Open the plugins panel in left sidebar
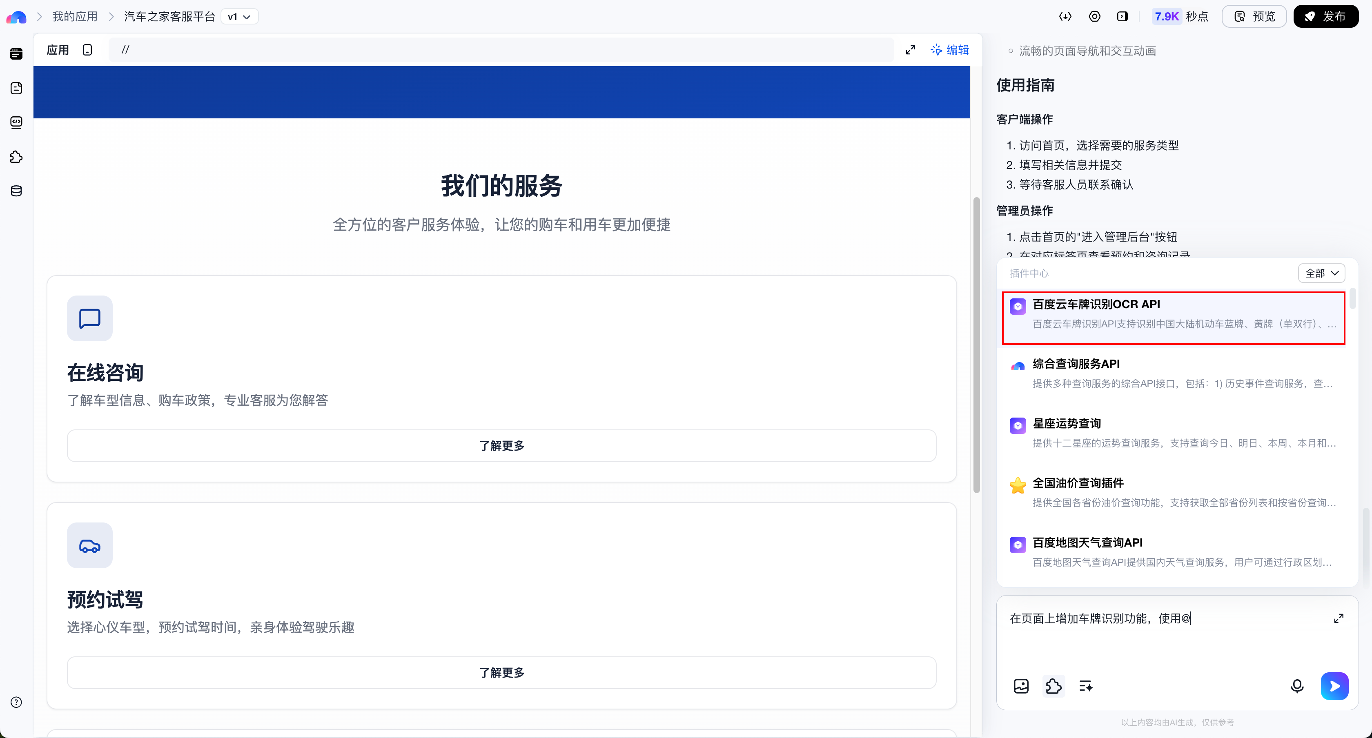Screen dimensions: 1372x738 [16, 157]
